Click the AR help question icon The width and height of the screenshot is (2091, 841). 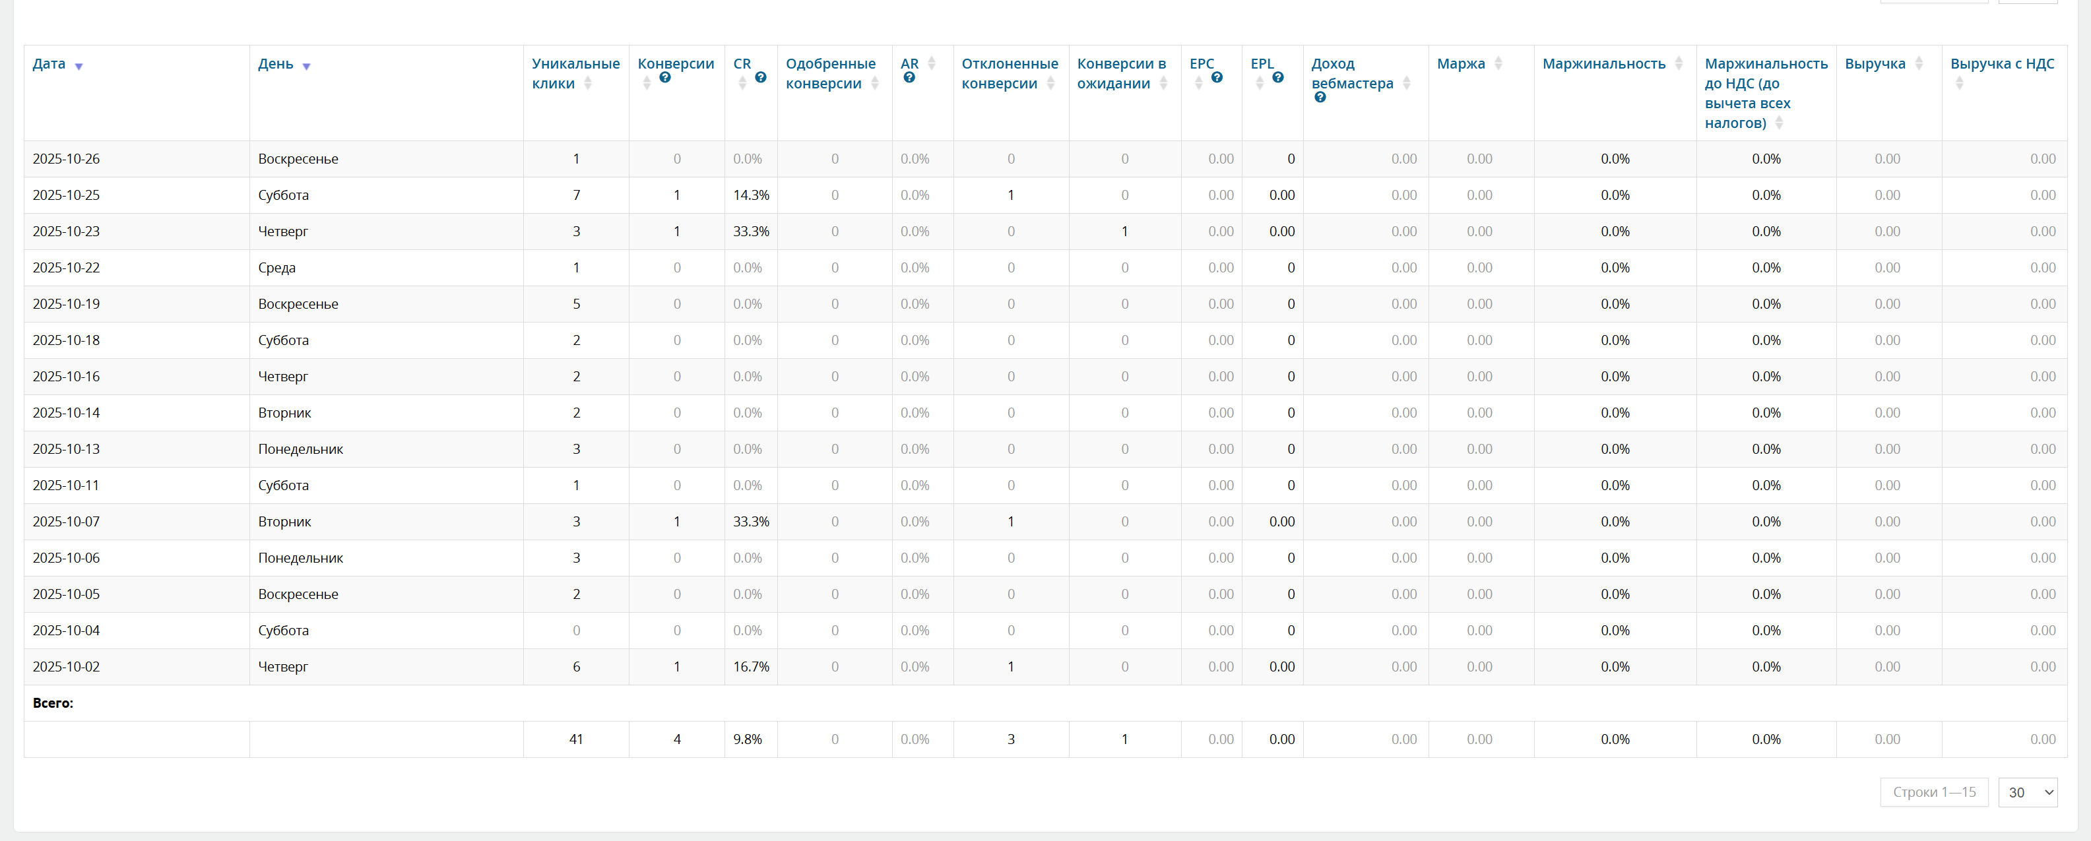tap(909, 78)
